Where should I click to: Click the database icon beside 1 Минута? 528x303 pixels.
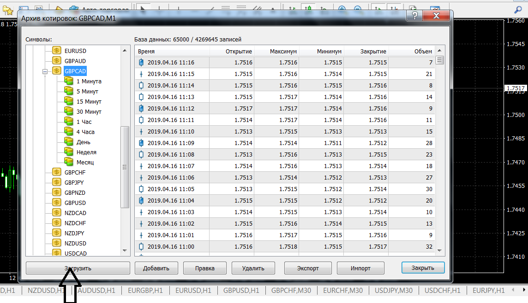coord(69,81)
